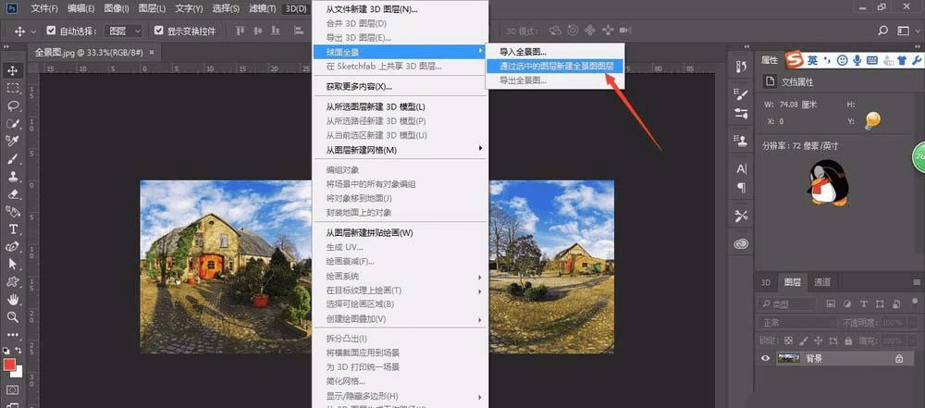
Task: Select the Rectangular Marquee tool
Action: [12, 89]
